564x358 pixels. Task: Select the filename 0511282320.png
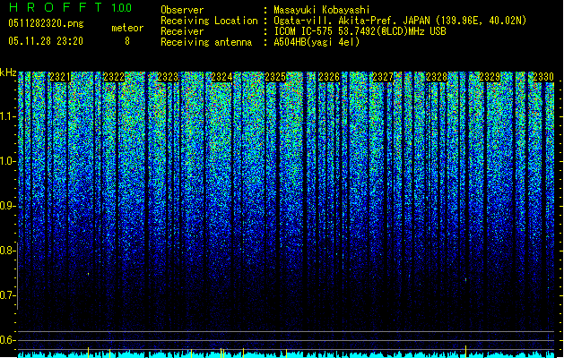coord(46,23)
